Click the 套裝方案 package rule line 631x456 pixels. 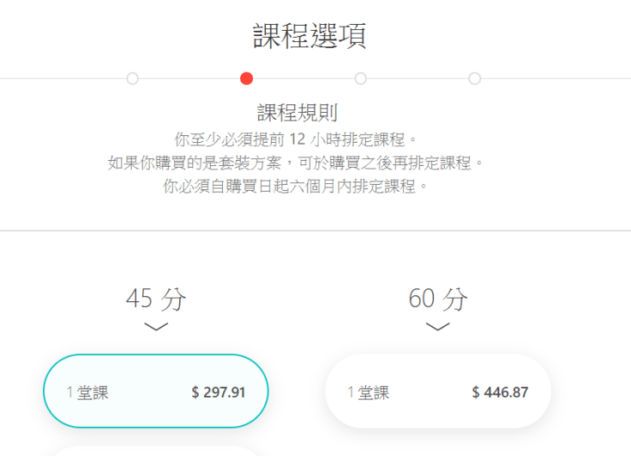[296, 162]
